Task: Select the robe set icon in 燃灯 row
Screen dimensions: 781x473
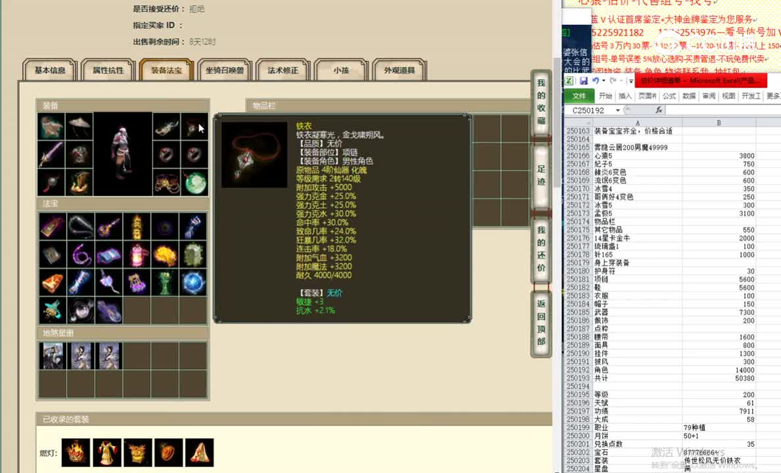Action: pos(106,452)
